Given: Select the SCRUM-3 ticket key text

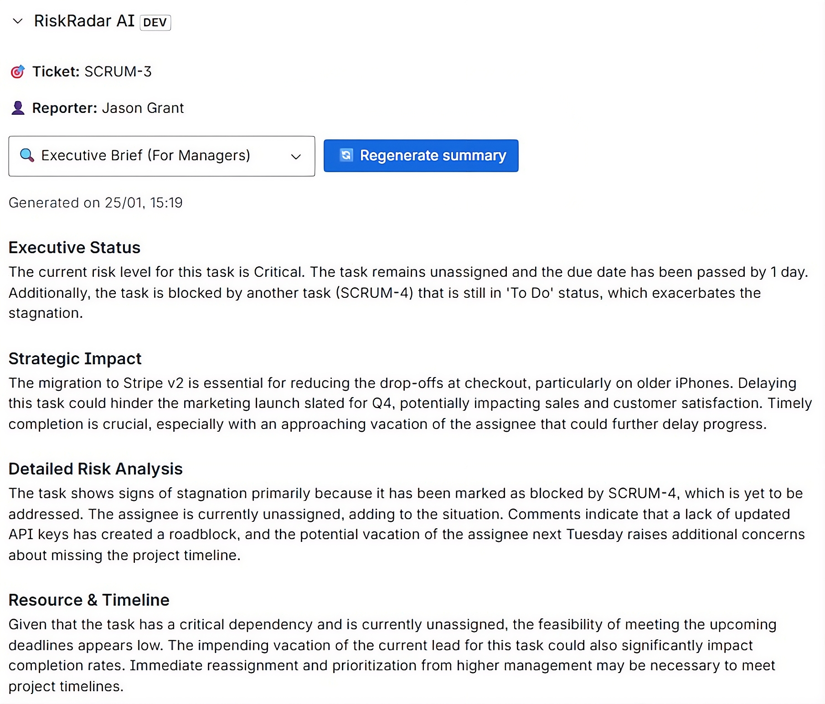Looking at the screenshot, I should point(118,71).
